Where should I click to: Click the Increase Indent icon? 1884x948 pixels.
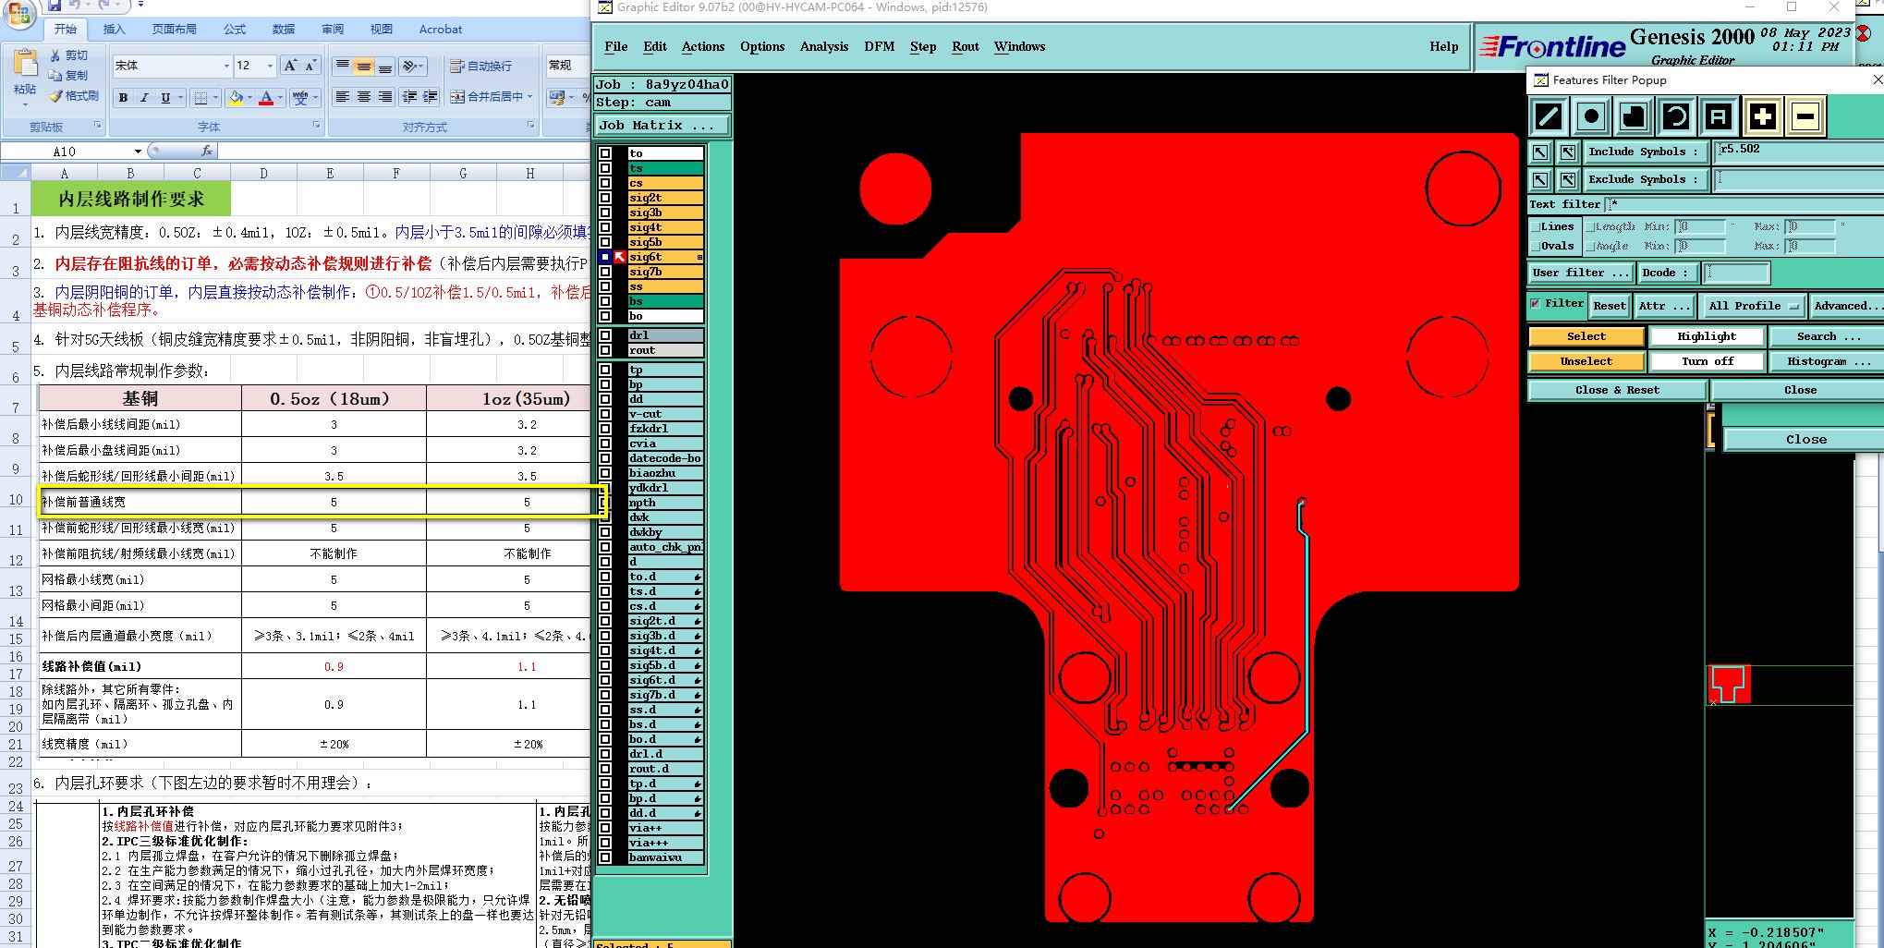click(x=431, y=97)
